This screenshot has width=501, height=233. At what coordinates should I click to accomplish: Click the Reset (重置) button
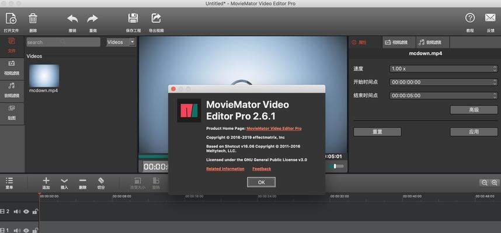pos(377,132)
